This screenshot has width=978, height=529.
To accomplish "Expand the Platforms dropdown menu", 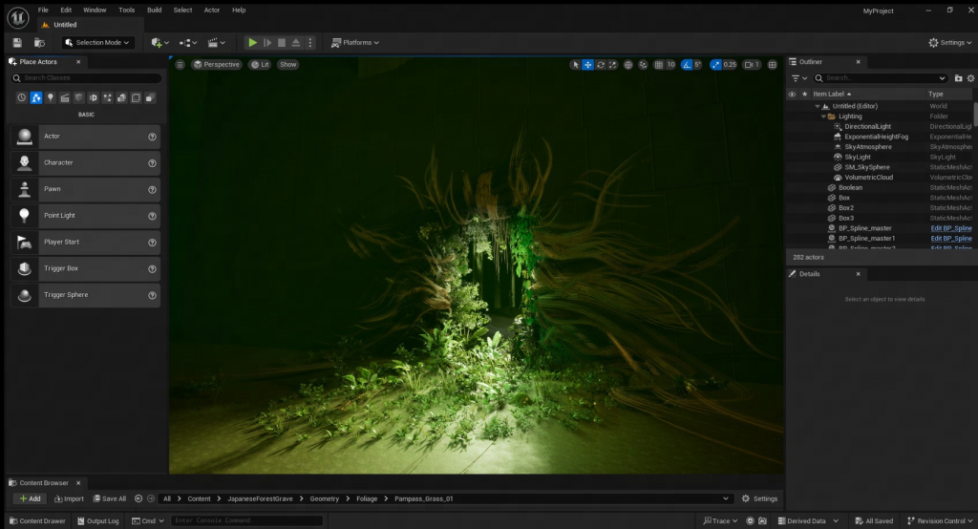I will point(355,43).
